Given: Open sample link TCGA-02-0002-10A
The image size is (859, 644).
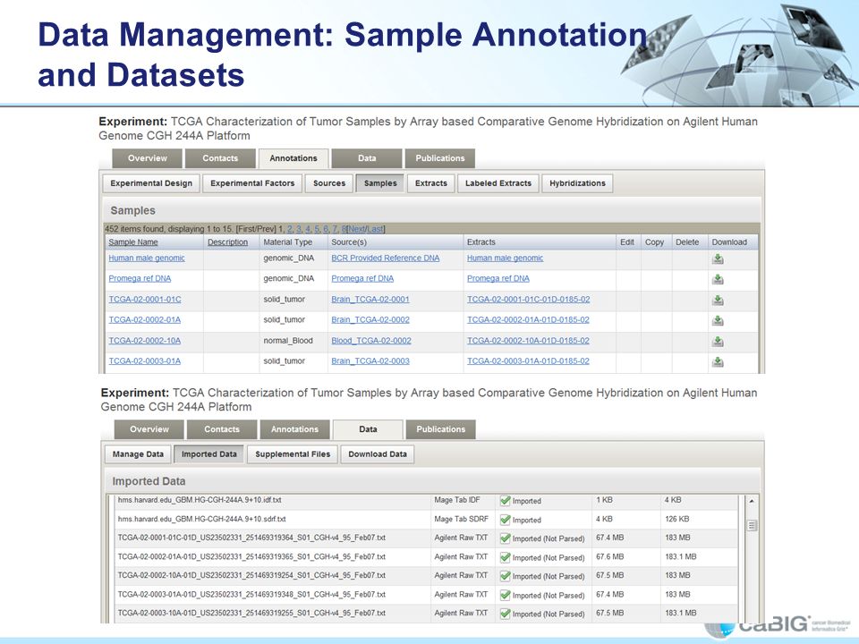Looking at the screenshot, I should pyautogui.click(x=145, y=341).
